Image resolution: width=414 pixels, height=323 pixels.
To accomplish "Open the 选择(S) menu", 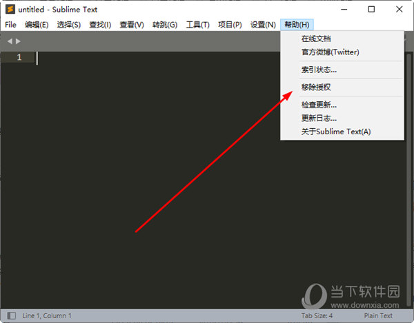I will click(68, 25).
